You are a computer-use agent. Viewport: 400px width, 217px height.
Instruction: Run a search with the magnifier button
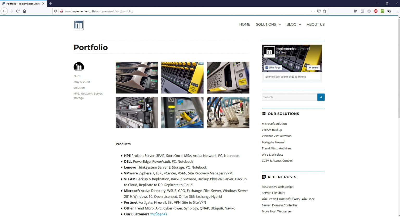tap(321, 97)
